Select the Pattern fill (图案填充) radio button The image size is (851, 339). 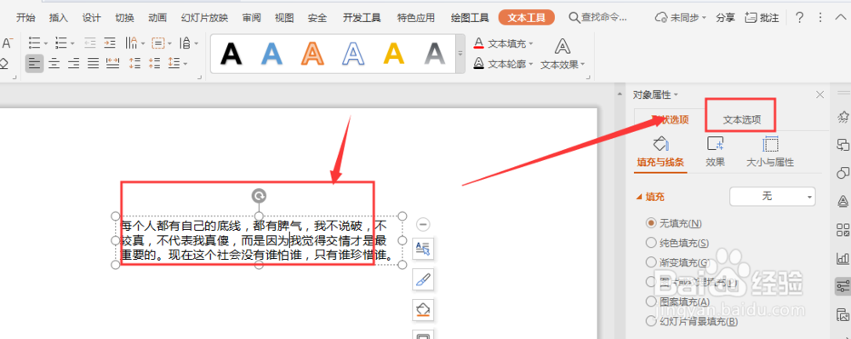click(x=651, y=301)
